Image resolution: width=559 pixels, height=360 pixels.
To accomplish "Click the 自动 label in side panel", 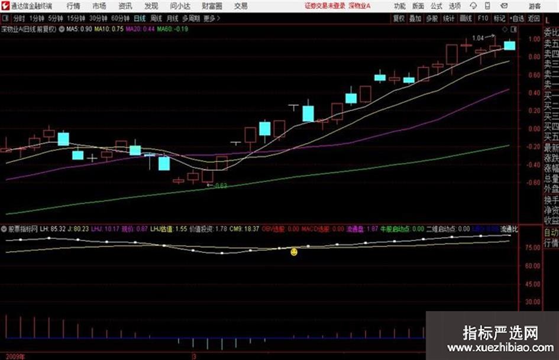I will pyautogui.click(x=551, y=232).
